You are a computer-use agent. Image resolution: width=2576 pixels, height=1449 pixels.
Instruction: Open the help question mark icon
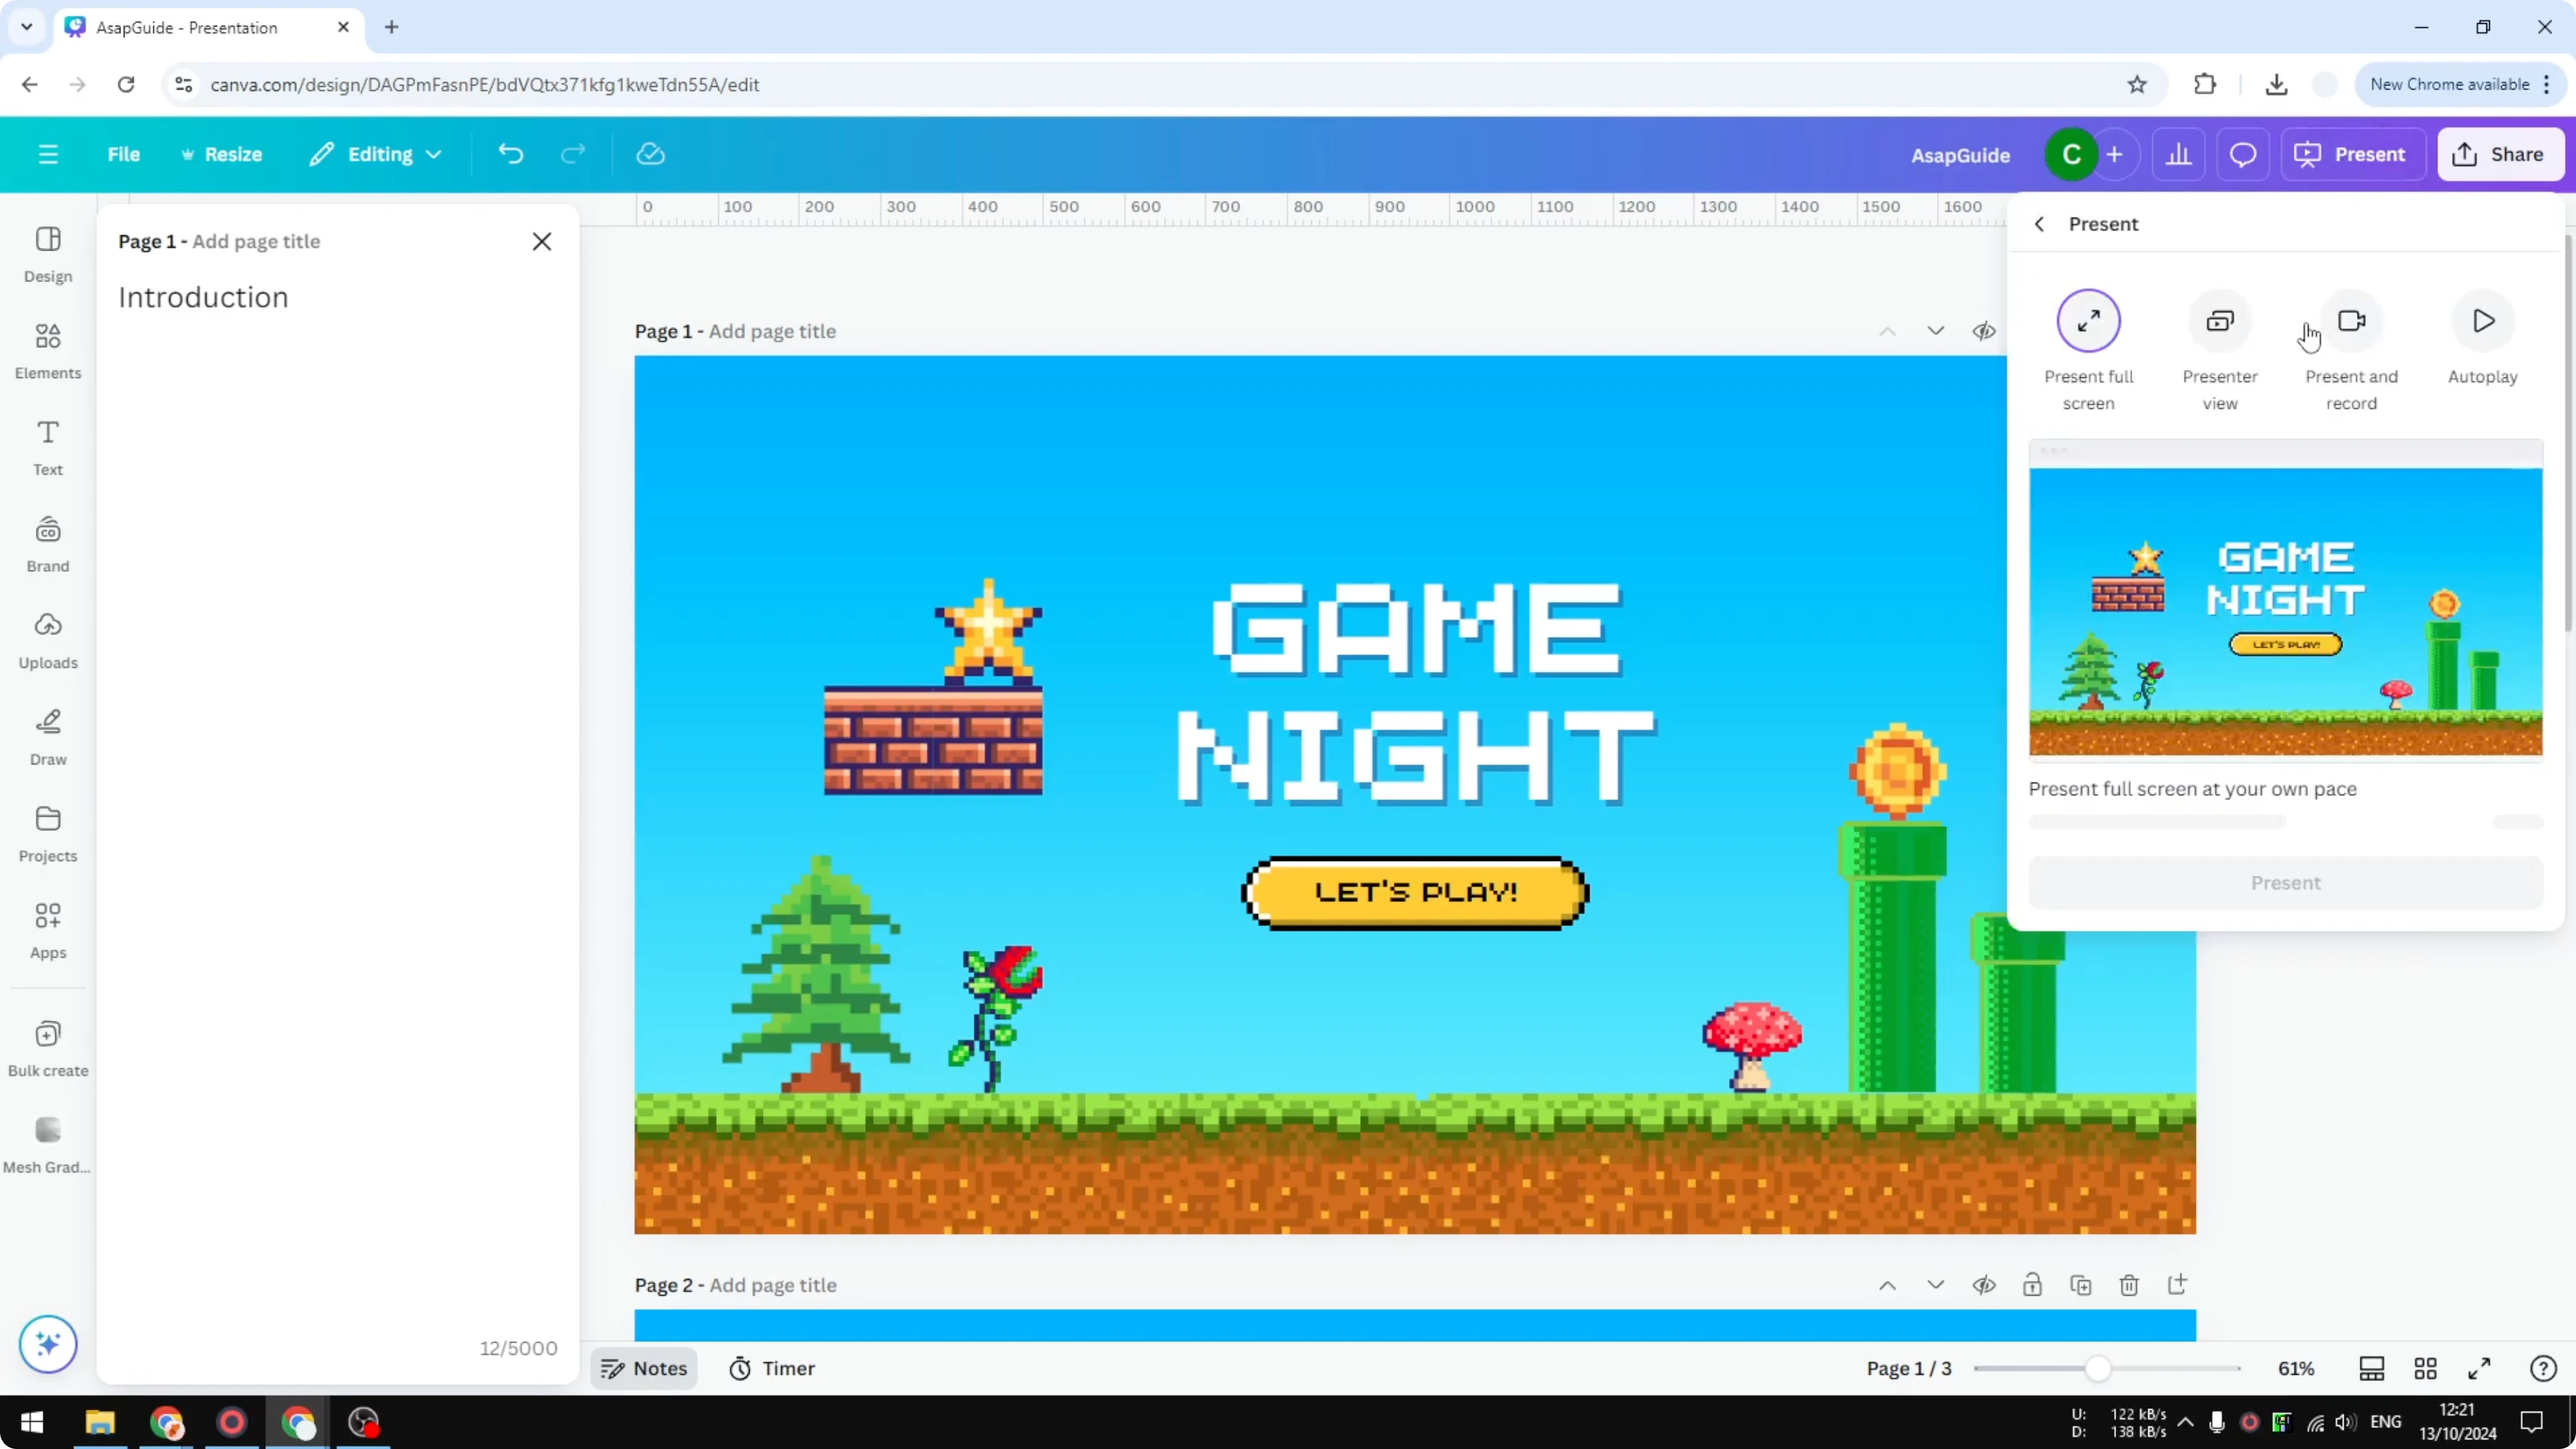[x=2543, y=1368]
